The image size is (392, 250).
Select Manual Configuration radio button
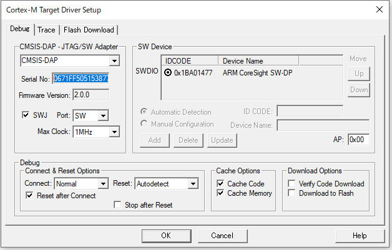[x=144, y=123]
